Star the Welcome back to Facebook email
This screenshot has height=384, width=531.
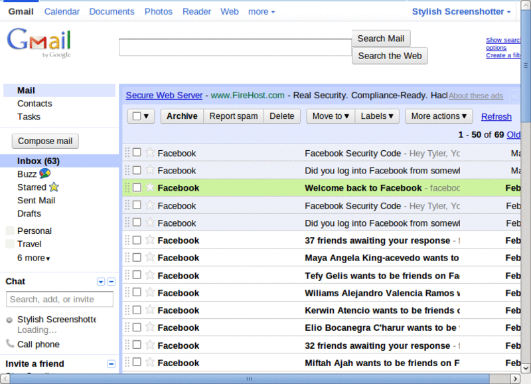(150, 187)
